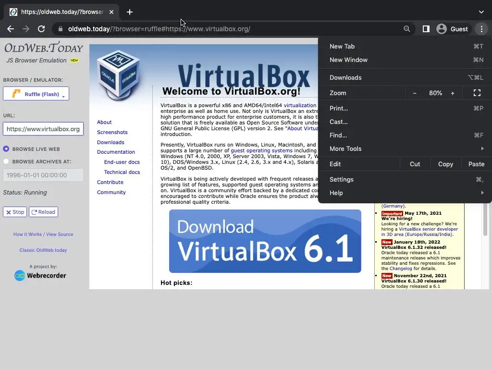Select Find... in the menu
This screenshot has width=492, height=369.
[405, 135]
